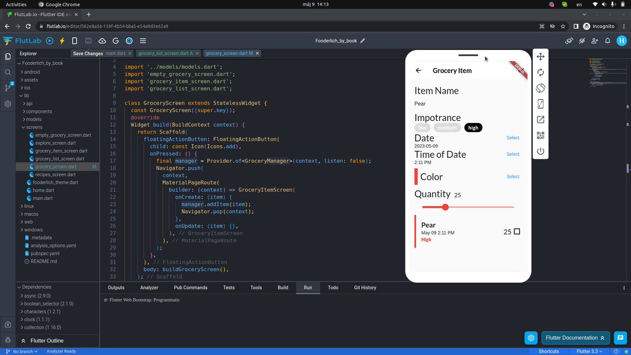The width and height of the screenshot is (631, 355).
Task: Open the Pub Commands tab
Action: (190, 288)
